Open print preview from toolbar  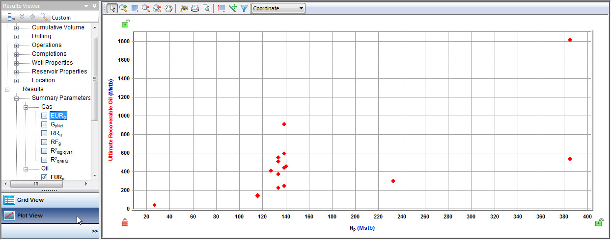tap(206, 8)
